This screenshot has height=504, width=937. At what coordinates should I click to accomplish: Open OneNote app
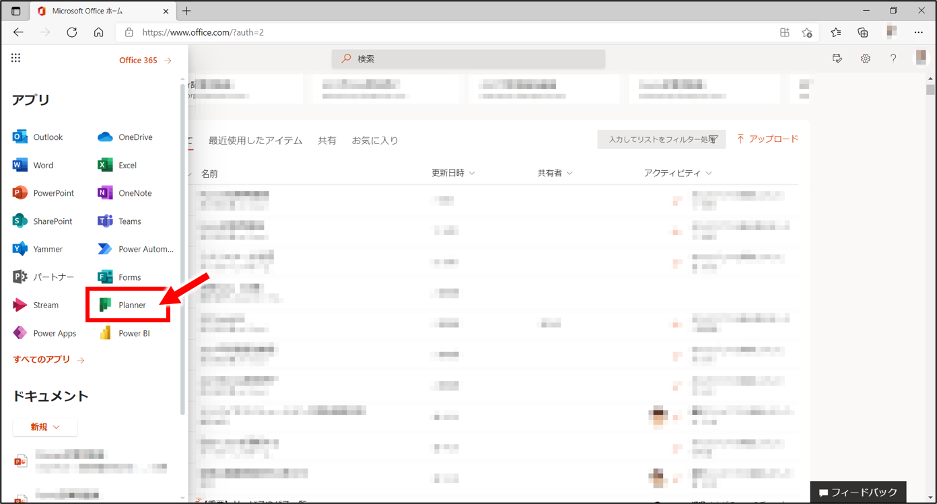(125, 193)
